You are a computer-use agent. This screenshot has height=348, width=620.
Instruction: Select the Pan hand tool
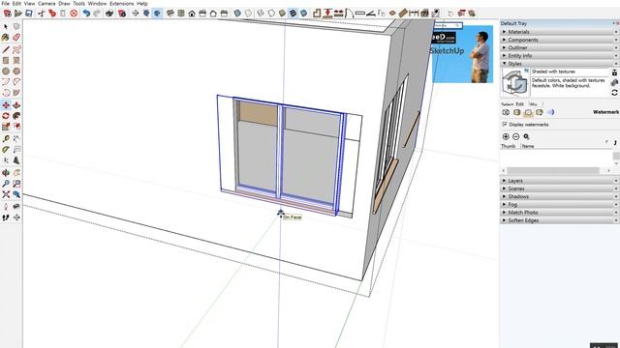pyautogui.click(x=16, y=173)
